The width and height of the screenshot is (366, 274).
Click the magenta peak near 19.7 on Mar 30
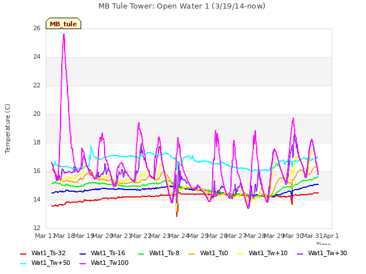(293, 118)
